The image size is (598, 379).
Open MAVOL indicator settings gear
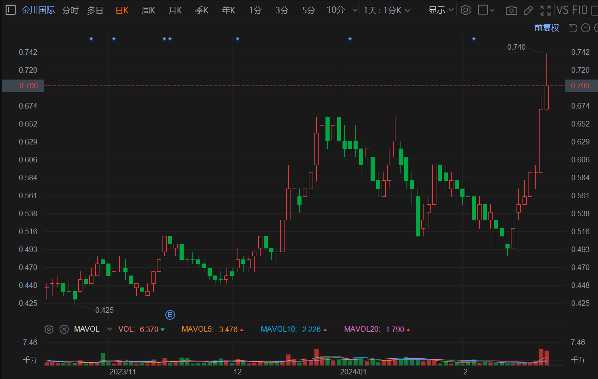49,329
